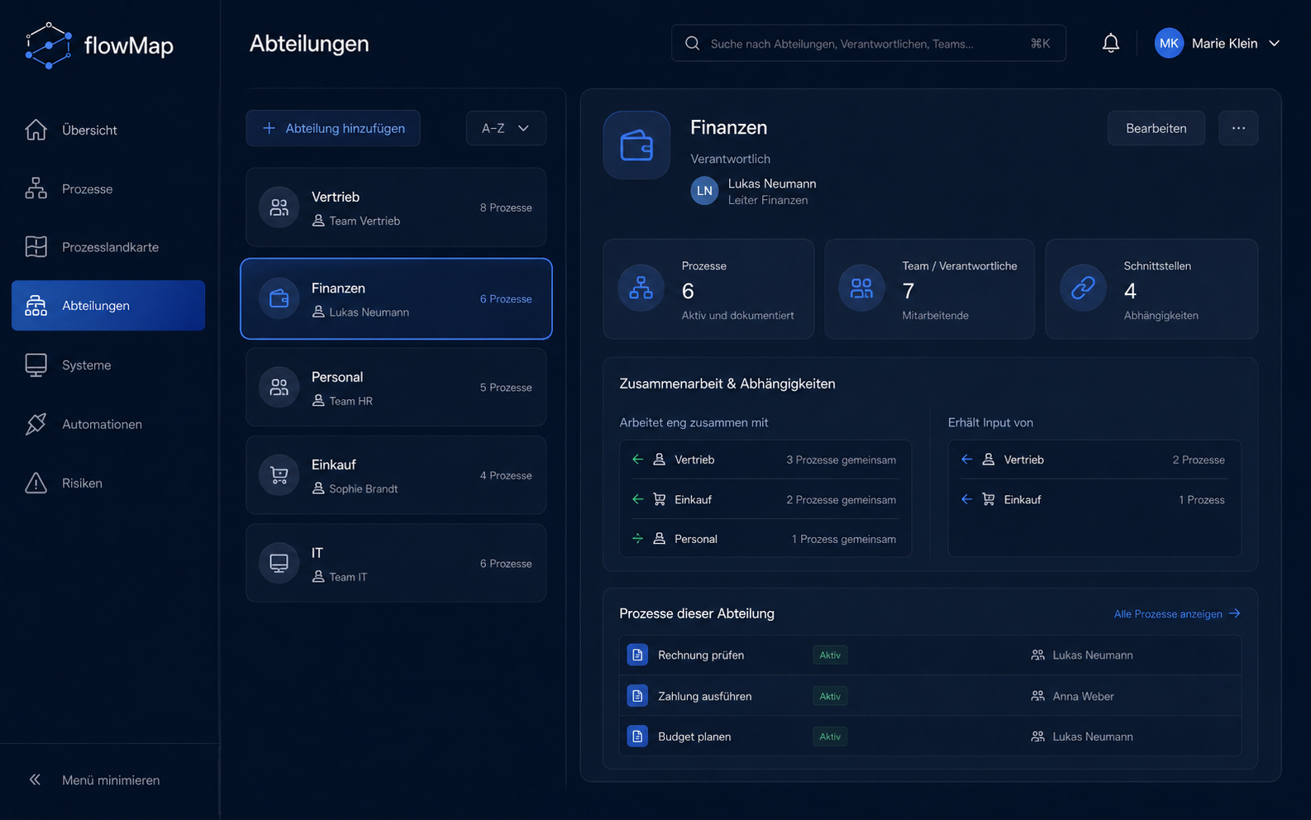This screenshot has height=820, width=1311.
Task: Click Vertrieb 2 Prozesse input row
Action: click(1094, 460)
